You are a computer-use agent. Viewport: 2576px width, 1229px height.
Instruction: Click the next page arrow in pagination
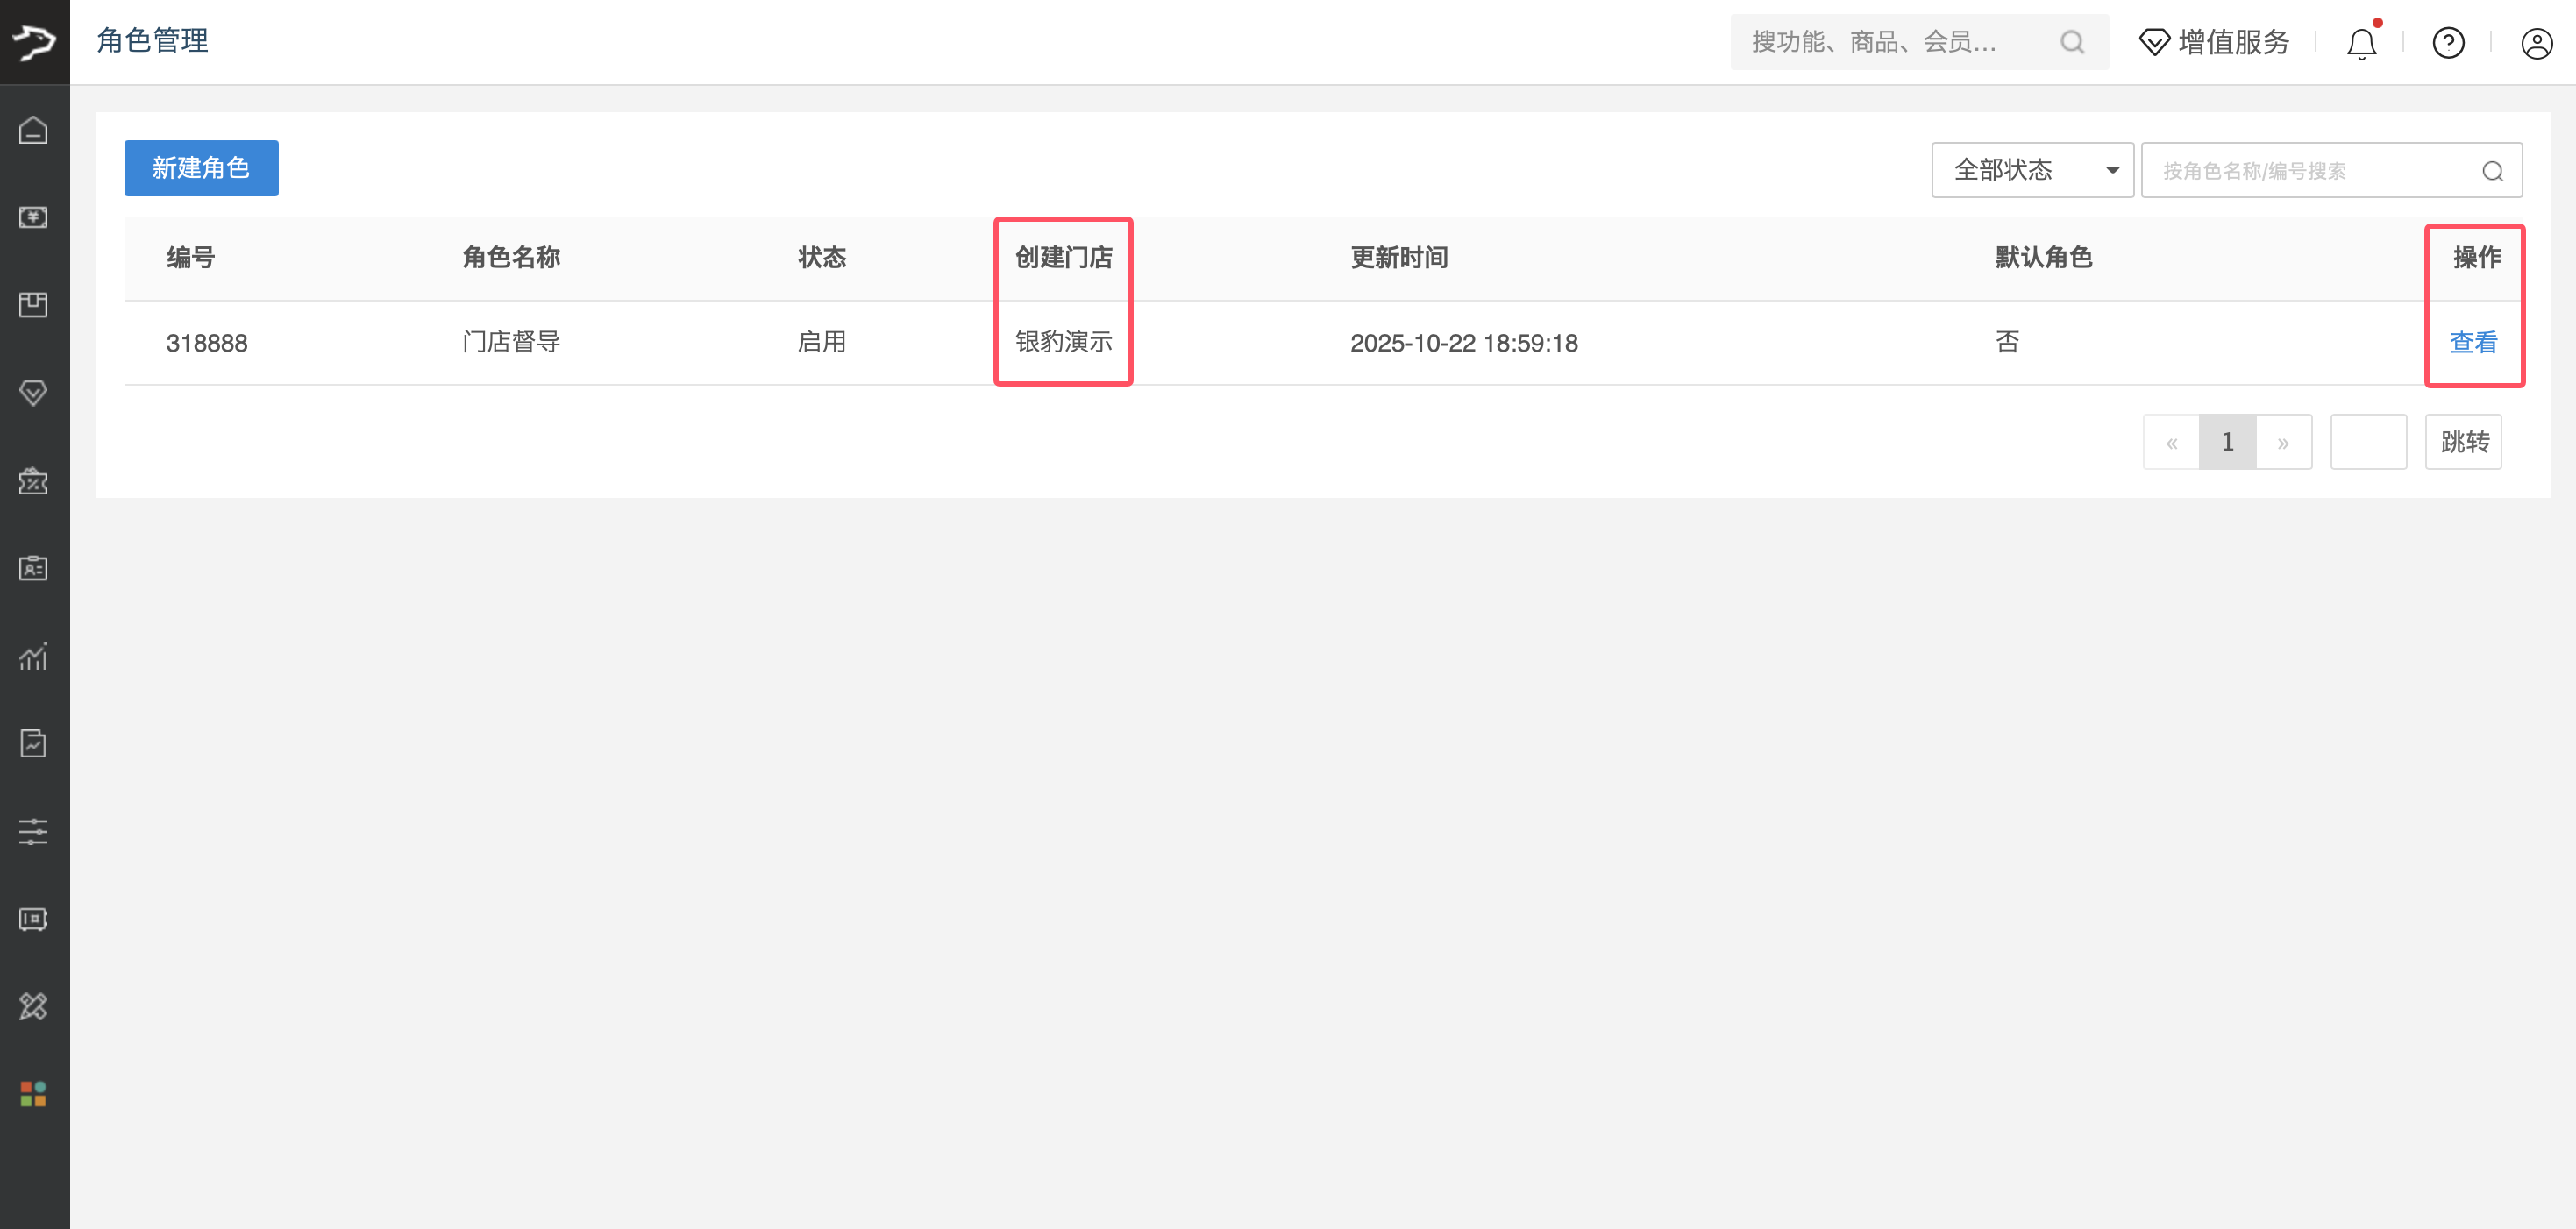coord(2283,443)
